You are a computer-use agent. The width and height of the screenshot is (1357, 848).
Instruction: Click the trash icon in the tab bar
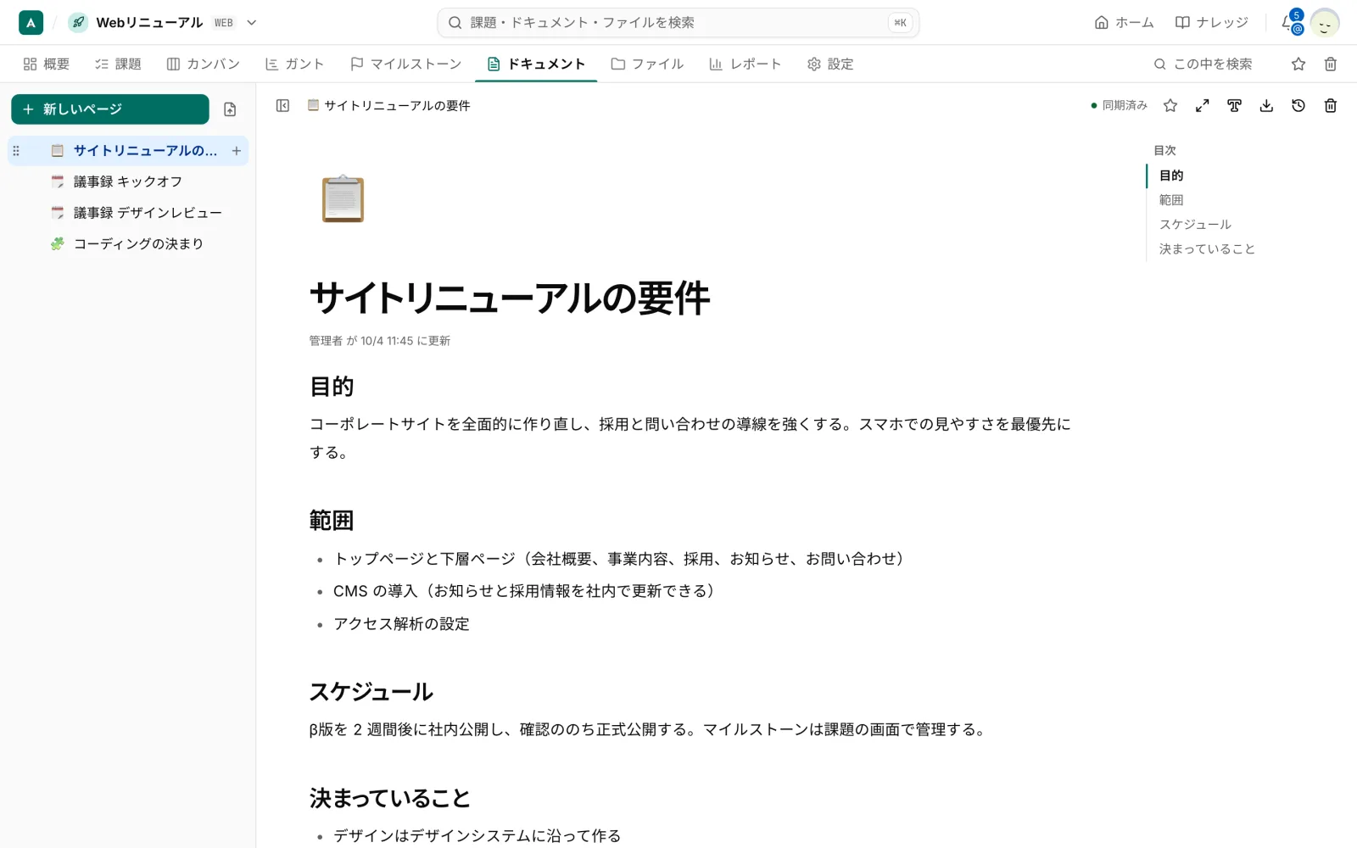[x=1330, y=64]
